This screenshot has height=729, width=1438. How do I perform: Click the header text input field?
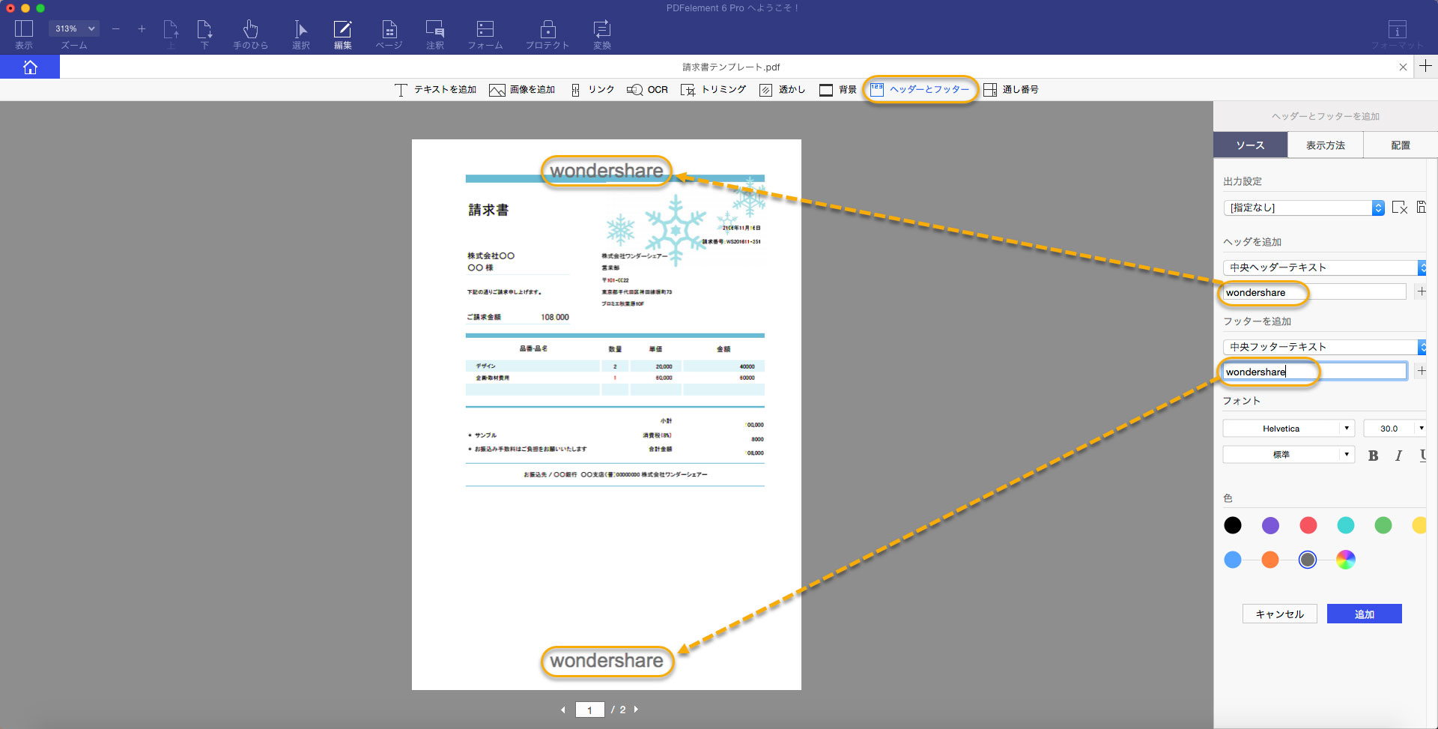tap(1314, 292)
